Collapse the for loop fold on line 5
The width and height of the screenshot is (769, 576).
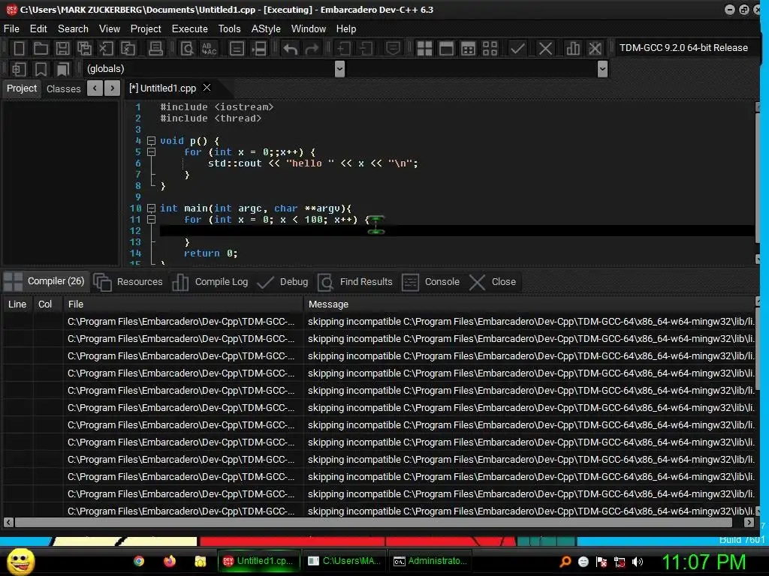(x=152, y=152)
